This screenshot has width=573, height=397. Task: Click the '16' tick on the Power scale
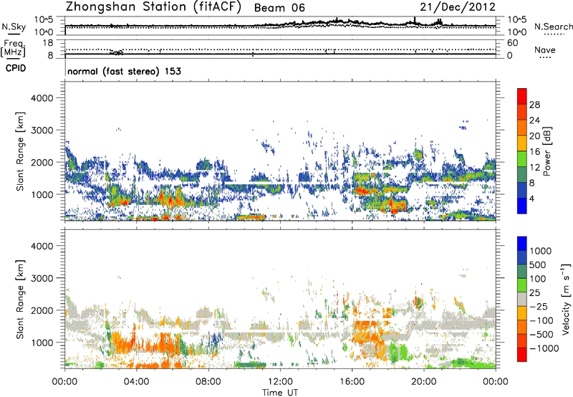pyautogui.click(x=534, y=152)
